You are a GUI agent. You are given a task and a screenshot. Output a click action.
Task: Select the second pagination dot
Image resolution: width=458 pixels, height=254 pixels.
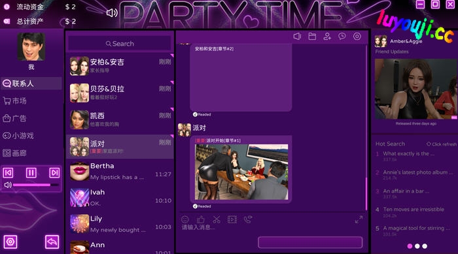(x=417, y=246)
